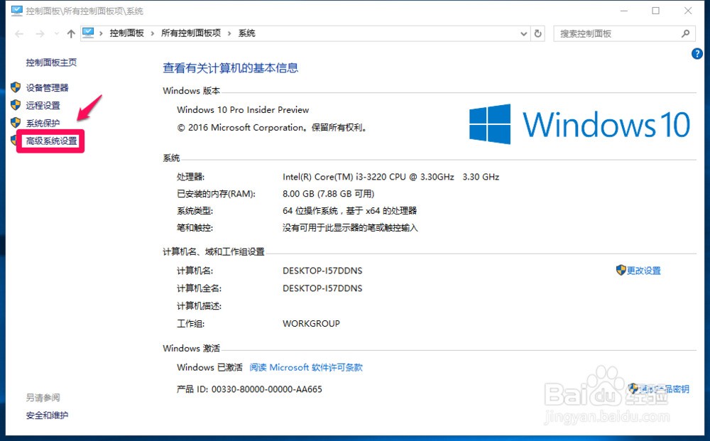Click the shield icon beside 远程设置
The width and height of the screenshot is (710, 441).
[x=16, y=105]
